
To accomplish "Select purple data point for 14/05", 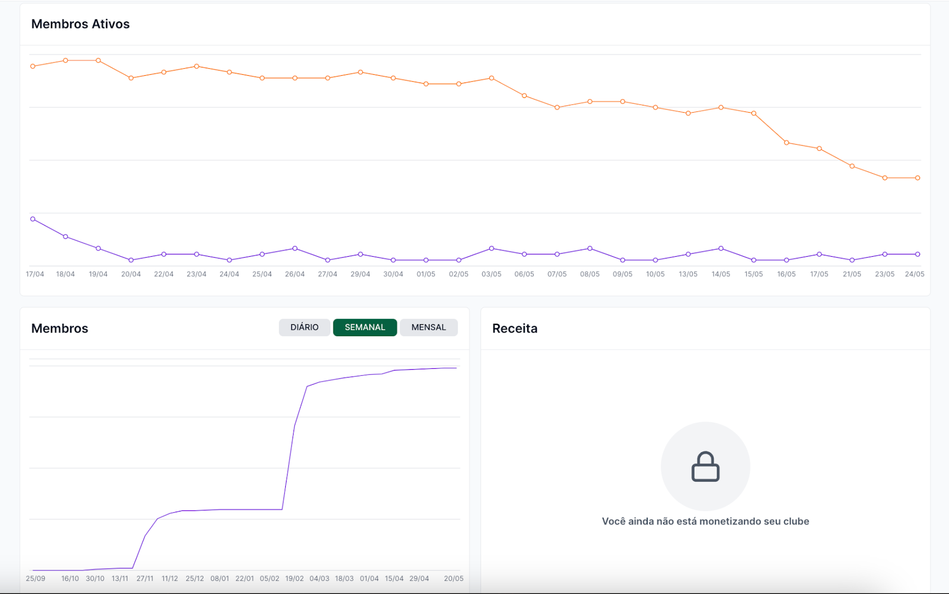I will tap(721, 248).
